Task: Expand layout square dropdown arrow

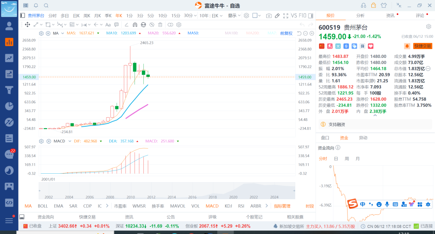Action: [259, 16]
